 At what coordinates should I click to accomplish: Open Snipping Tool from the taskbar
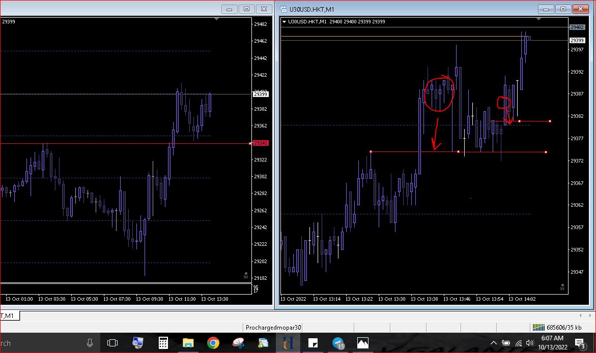pyautogui.click(x=238, y=343)
